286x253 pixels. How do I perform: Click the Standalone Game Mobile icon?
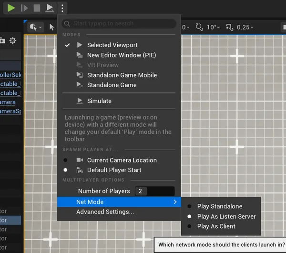click(x=80, y=75)
